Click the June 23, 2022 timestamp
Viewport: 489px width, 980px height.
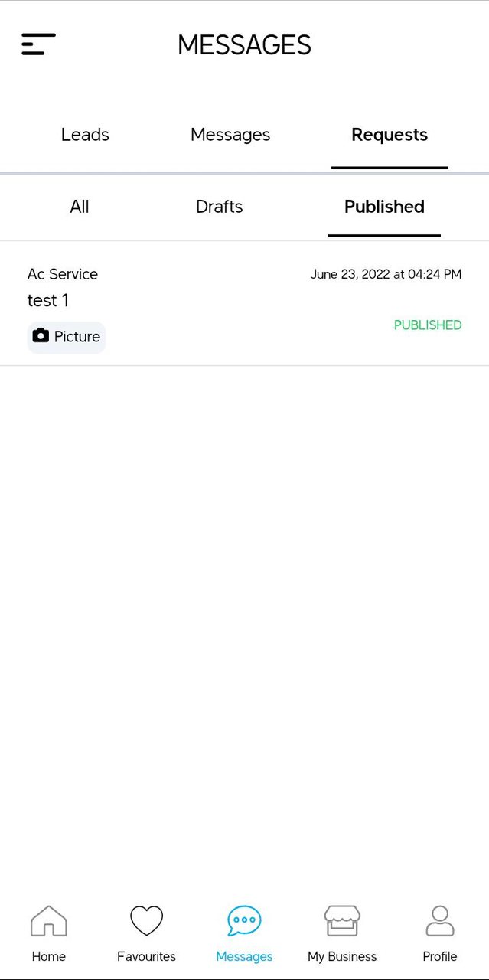click(x=386, y=274)
